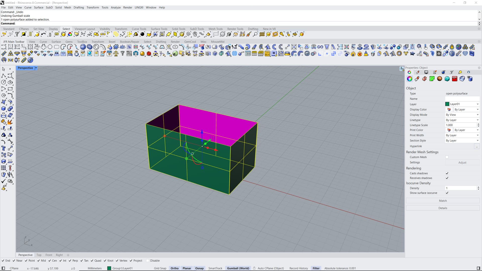This screenshot has height=271, width=482.
Task: Toggle the End osnap checkbox
Action: (3, 261)
